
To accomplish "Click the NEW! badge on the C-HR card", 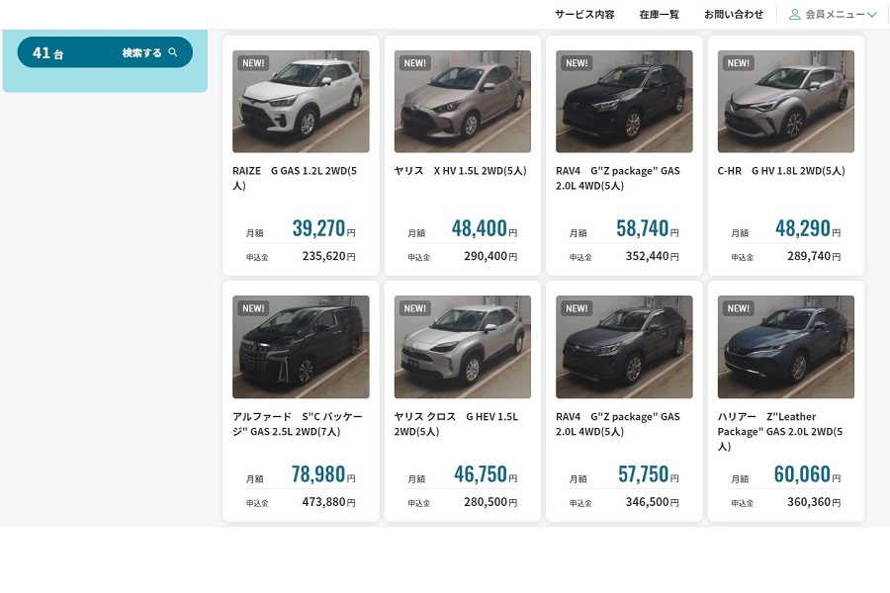I will pos(737,61).
